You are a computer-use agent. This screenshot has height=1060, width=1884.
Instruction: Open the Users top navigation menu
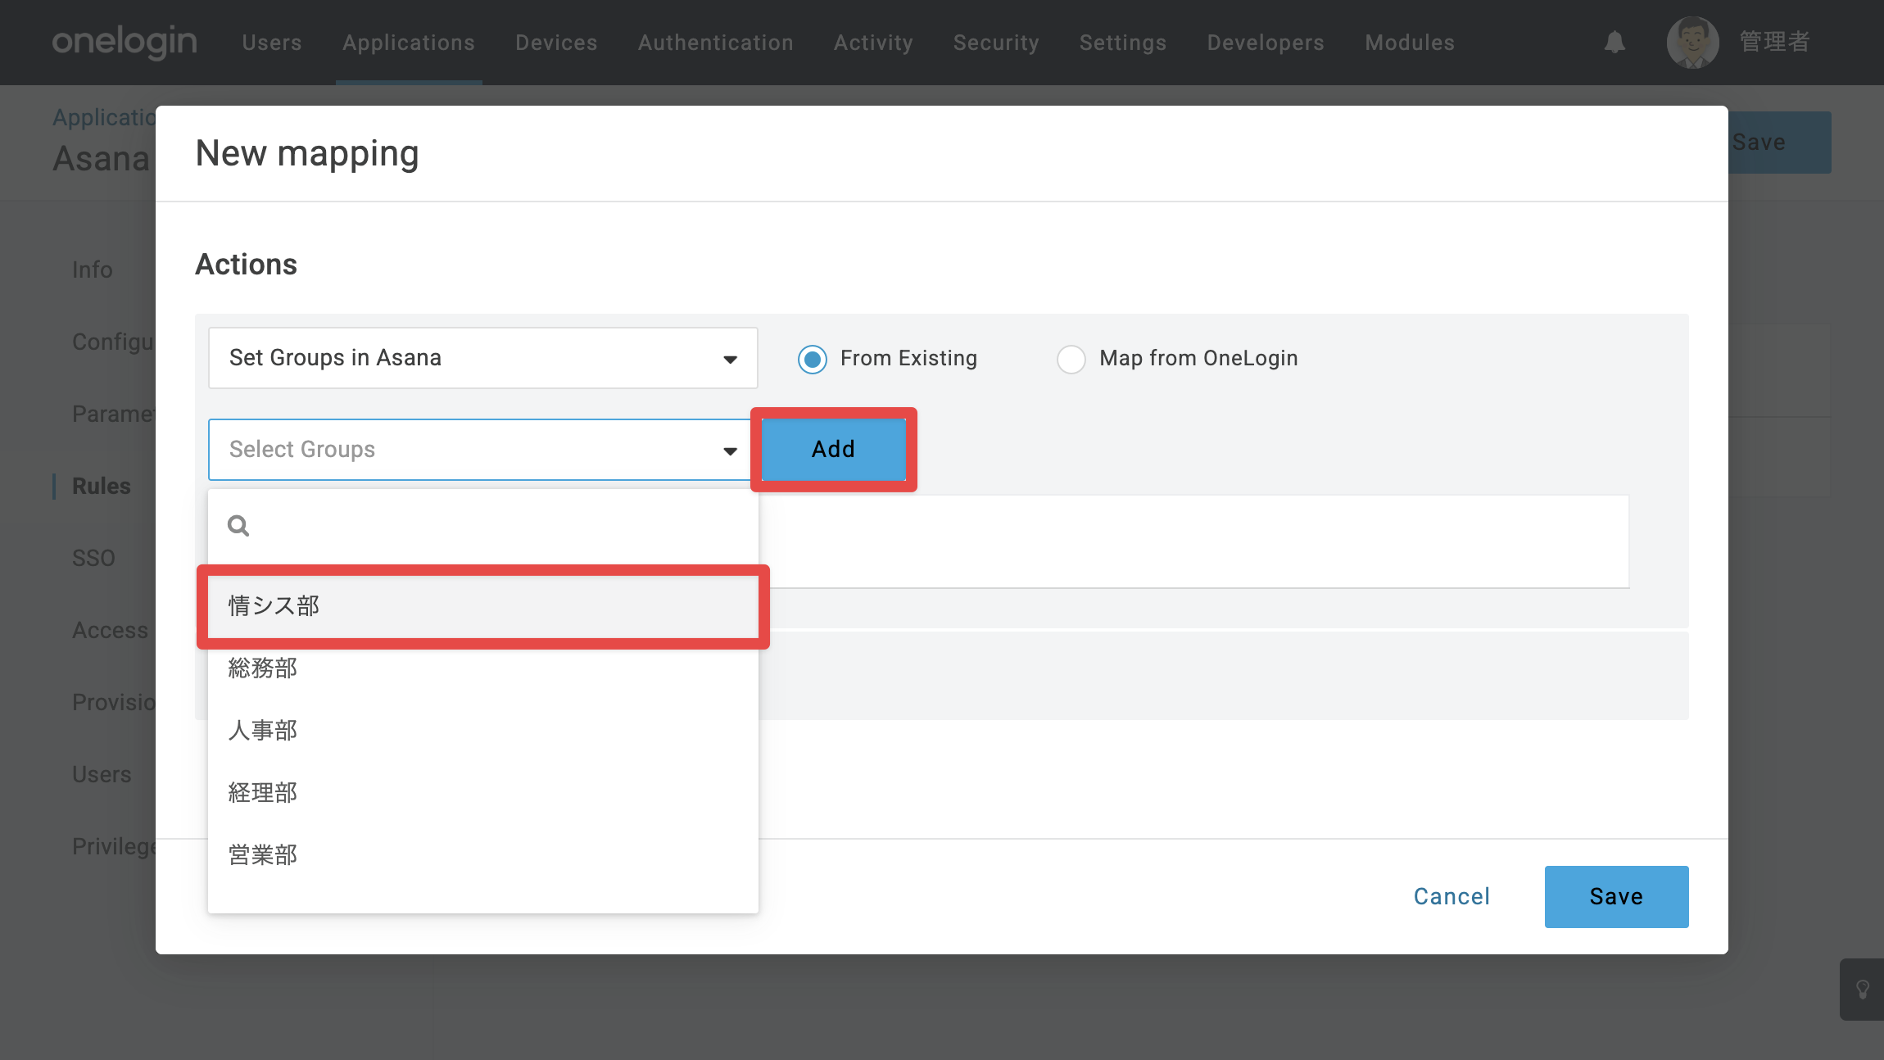click(272, 43)
